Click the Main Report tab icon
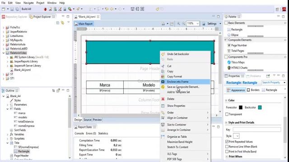The height and width of the screenshot is (162, 289). click(x=76, y=24)
